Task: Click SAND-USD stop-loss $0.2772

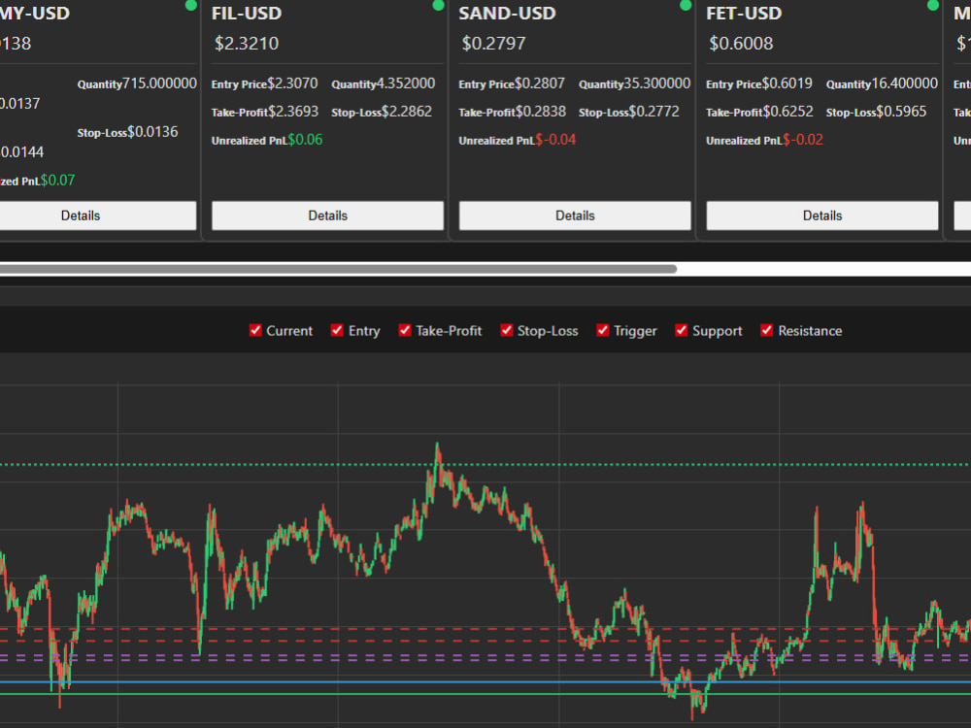Action: click(653, 112)
